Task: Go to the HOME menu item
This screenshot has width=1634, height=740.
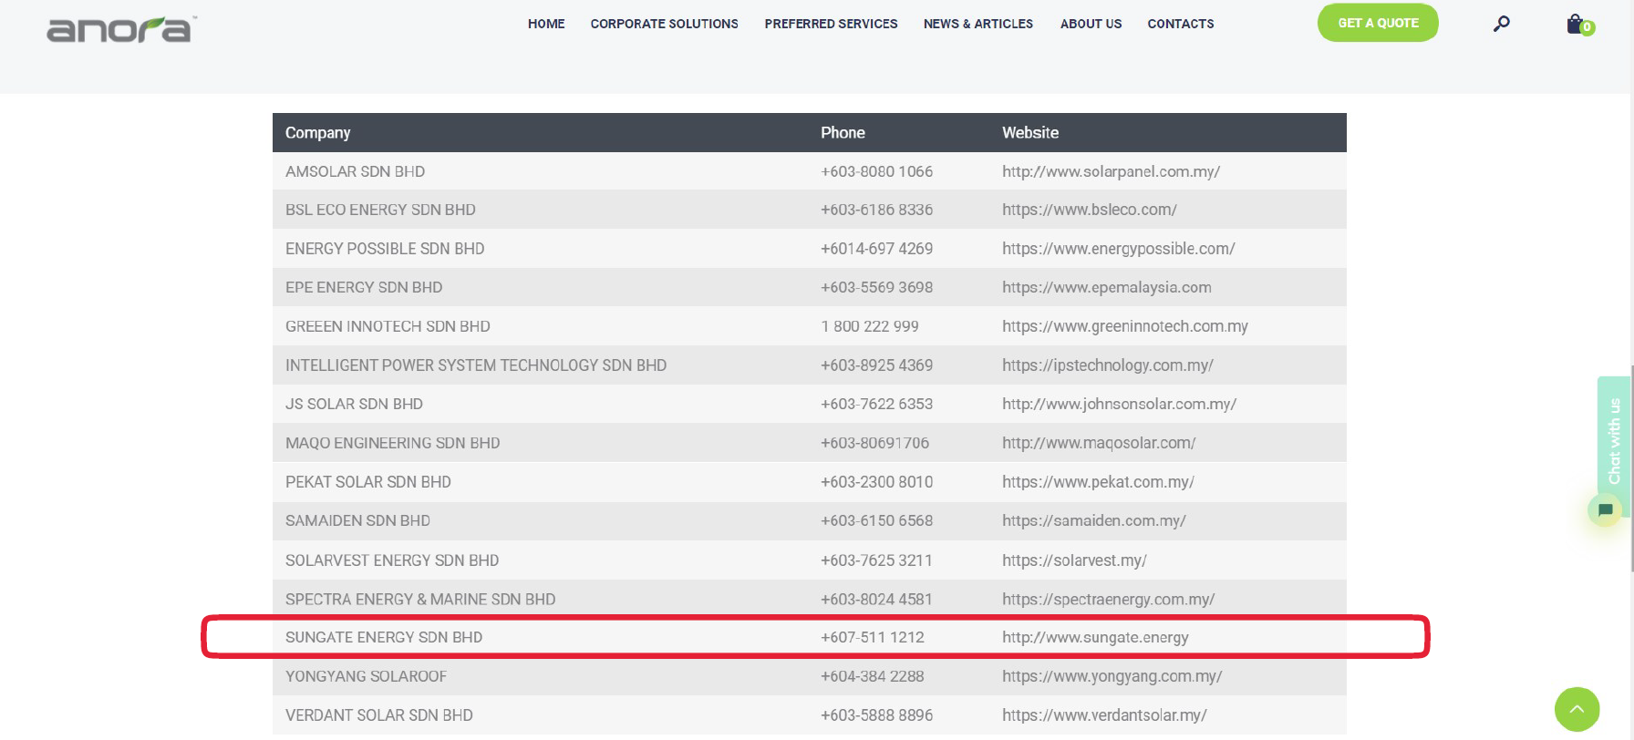Action: (x=546, y=24)
